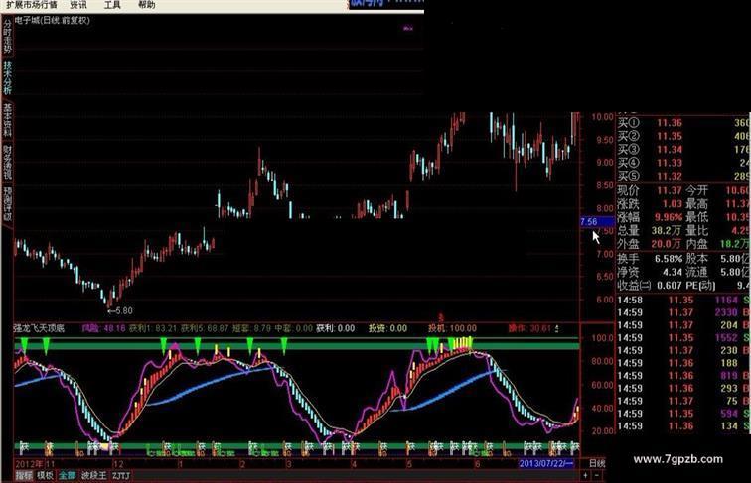Image resolution: width=751 pixels, height=483 pixels.
Task: Click the 内盘 18.2万 value
Action: pos(735,244)
